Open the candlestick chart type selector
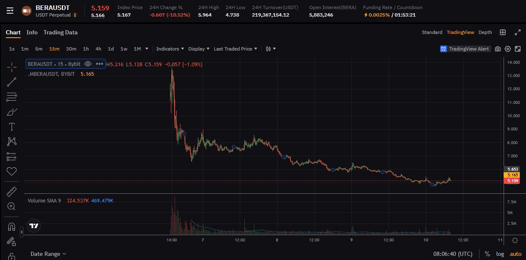The width and height of the screenshot is (526, 260). 271,49
